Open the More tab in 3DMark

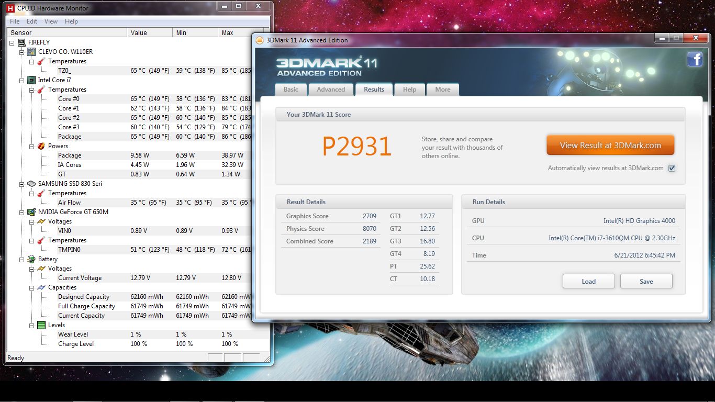(x=443, y=90)
